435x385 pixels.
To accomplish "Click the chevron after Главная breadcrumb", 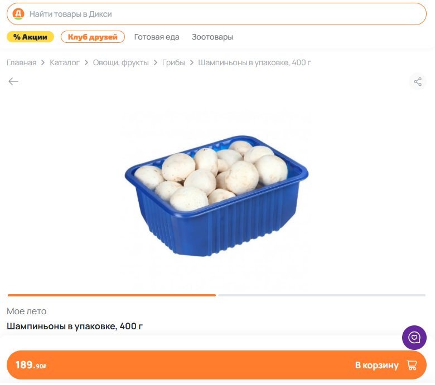I will click(x=43, y=62).
